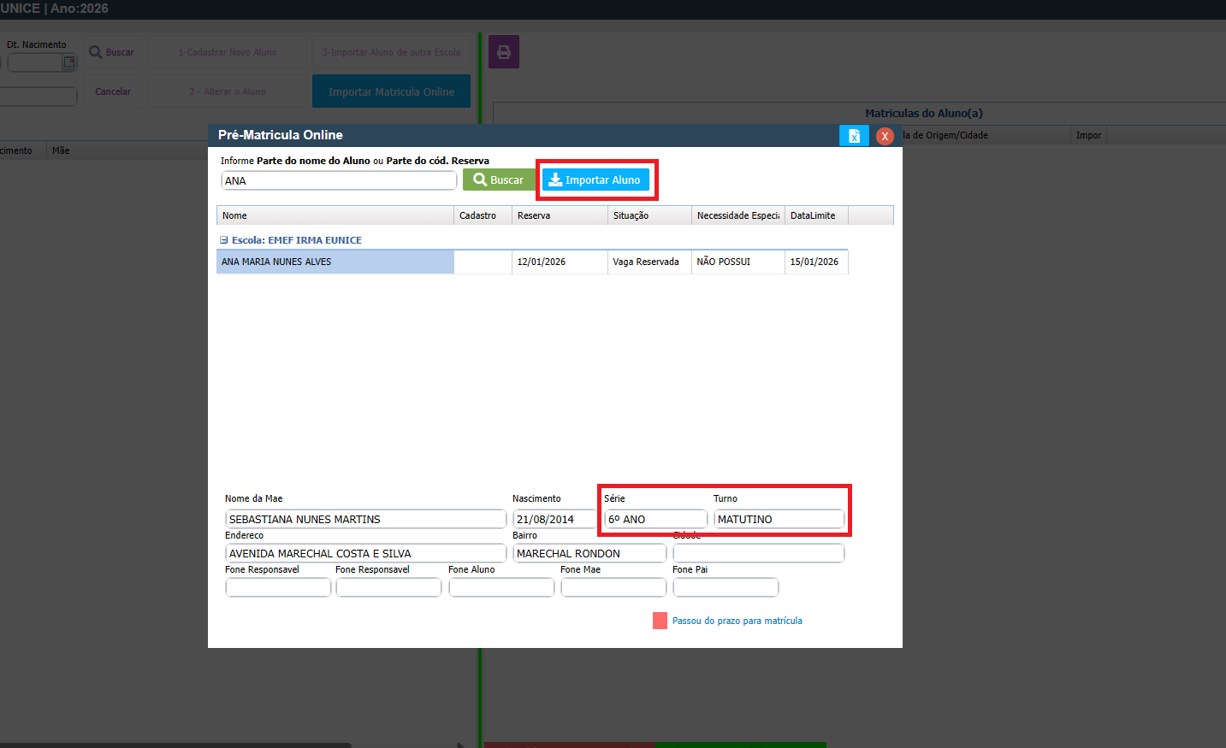Click the green Buscar search button
Screen dimensions: 1226x748
coord(499,180)
